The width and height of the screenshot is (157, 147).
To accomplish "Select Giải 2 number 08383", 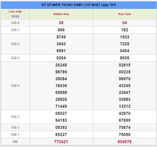I will 61,127.
